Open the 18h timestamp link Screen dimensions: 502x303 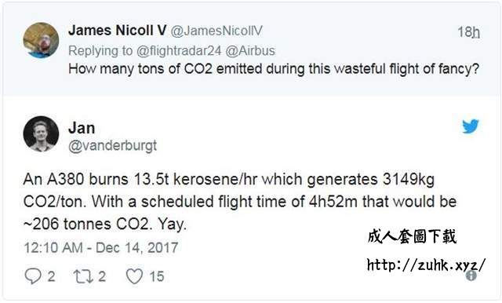click(x=468, y=31)
